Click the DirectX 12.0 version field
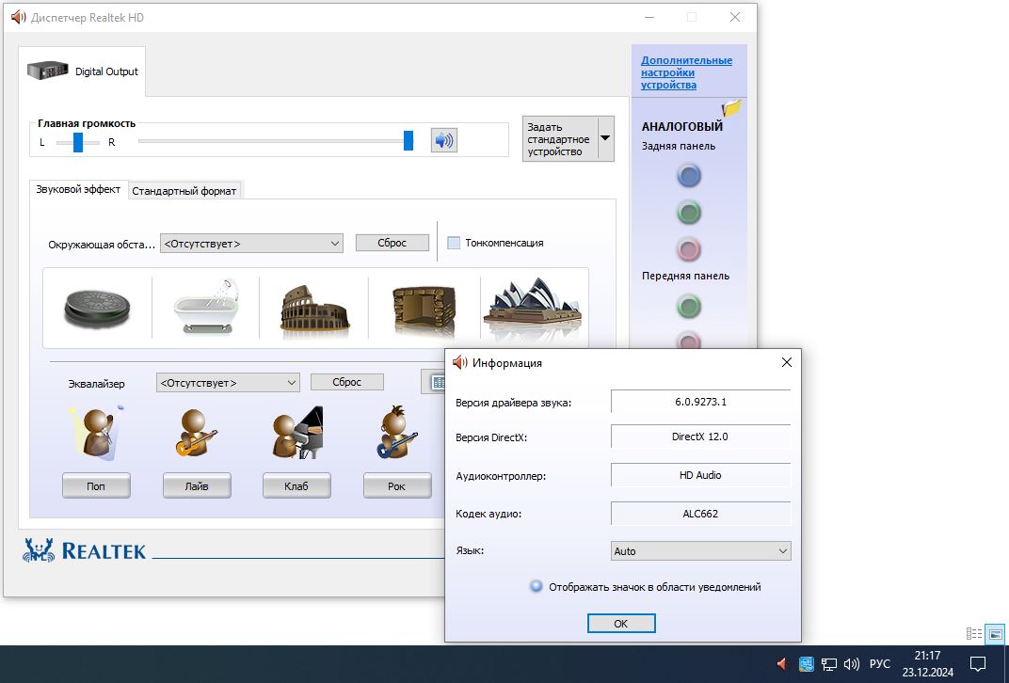The width and height of the screenshot is (1009, 683). (701, 437)
